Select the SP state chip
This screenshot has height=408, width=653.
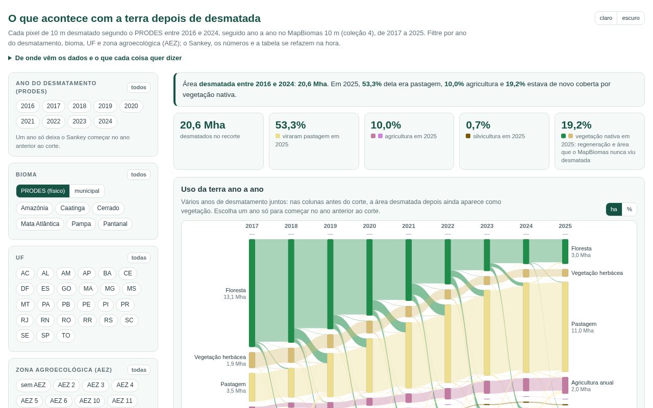tap(45, 336)
